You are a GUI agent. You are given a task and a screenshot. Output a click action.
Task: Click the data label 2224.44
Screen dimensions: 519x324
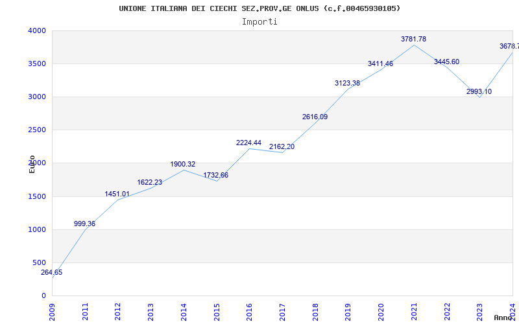pyautogui.click(x=248, y=143)
